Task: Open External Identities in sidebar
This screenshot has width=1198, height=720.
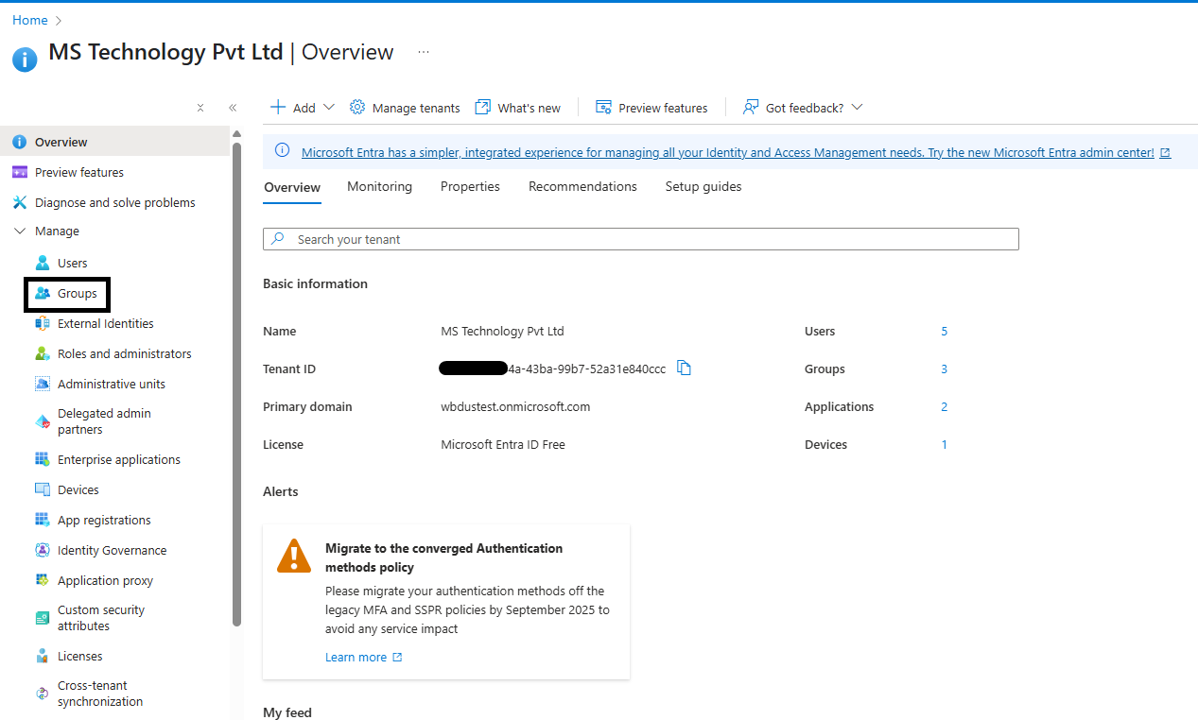Action: tap(104, 323)
